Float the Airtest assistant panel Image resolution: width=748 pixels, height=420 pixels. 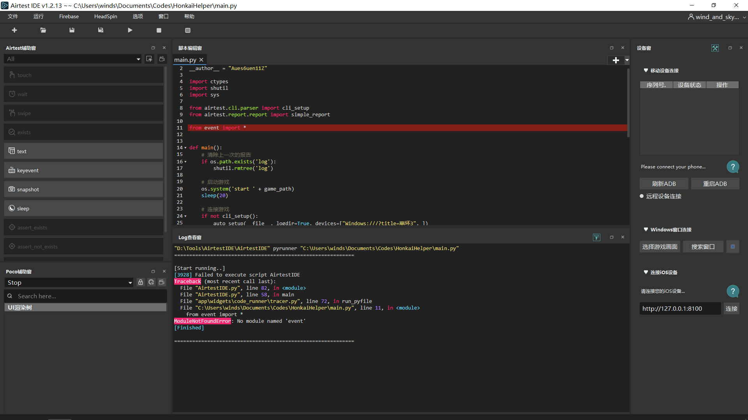153,48
